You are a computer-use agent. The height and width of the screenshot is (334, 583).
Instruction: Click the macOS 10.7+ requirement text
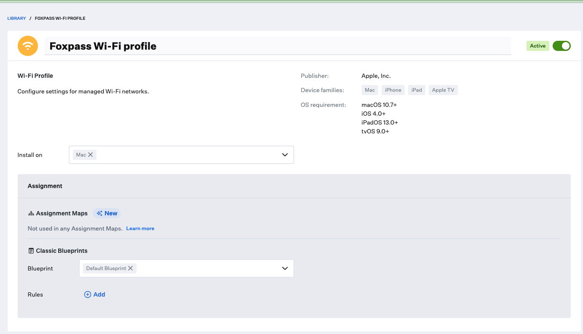tap(379, 105)
